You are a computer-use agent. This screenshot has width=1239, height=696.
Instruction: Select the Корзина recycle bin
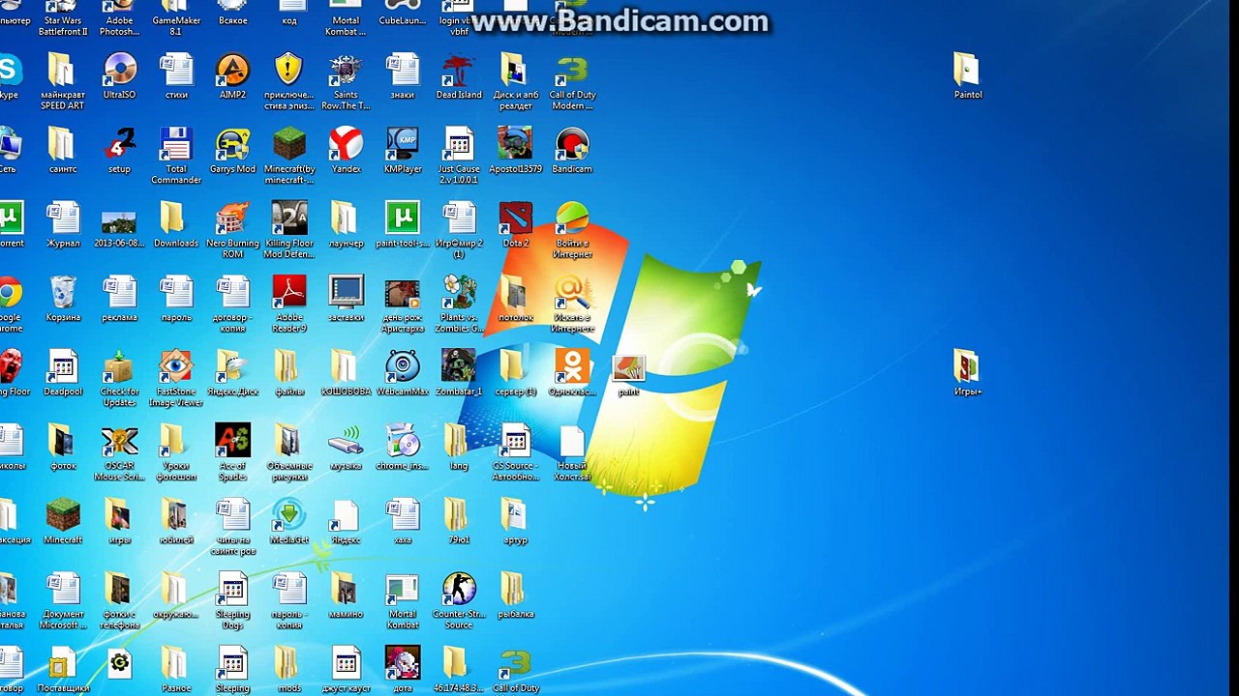click(63, 299)
